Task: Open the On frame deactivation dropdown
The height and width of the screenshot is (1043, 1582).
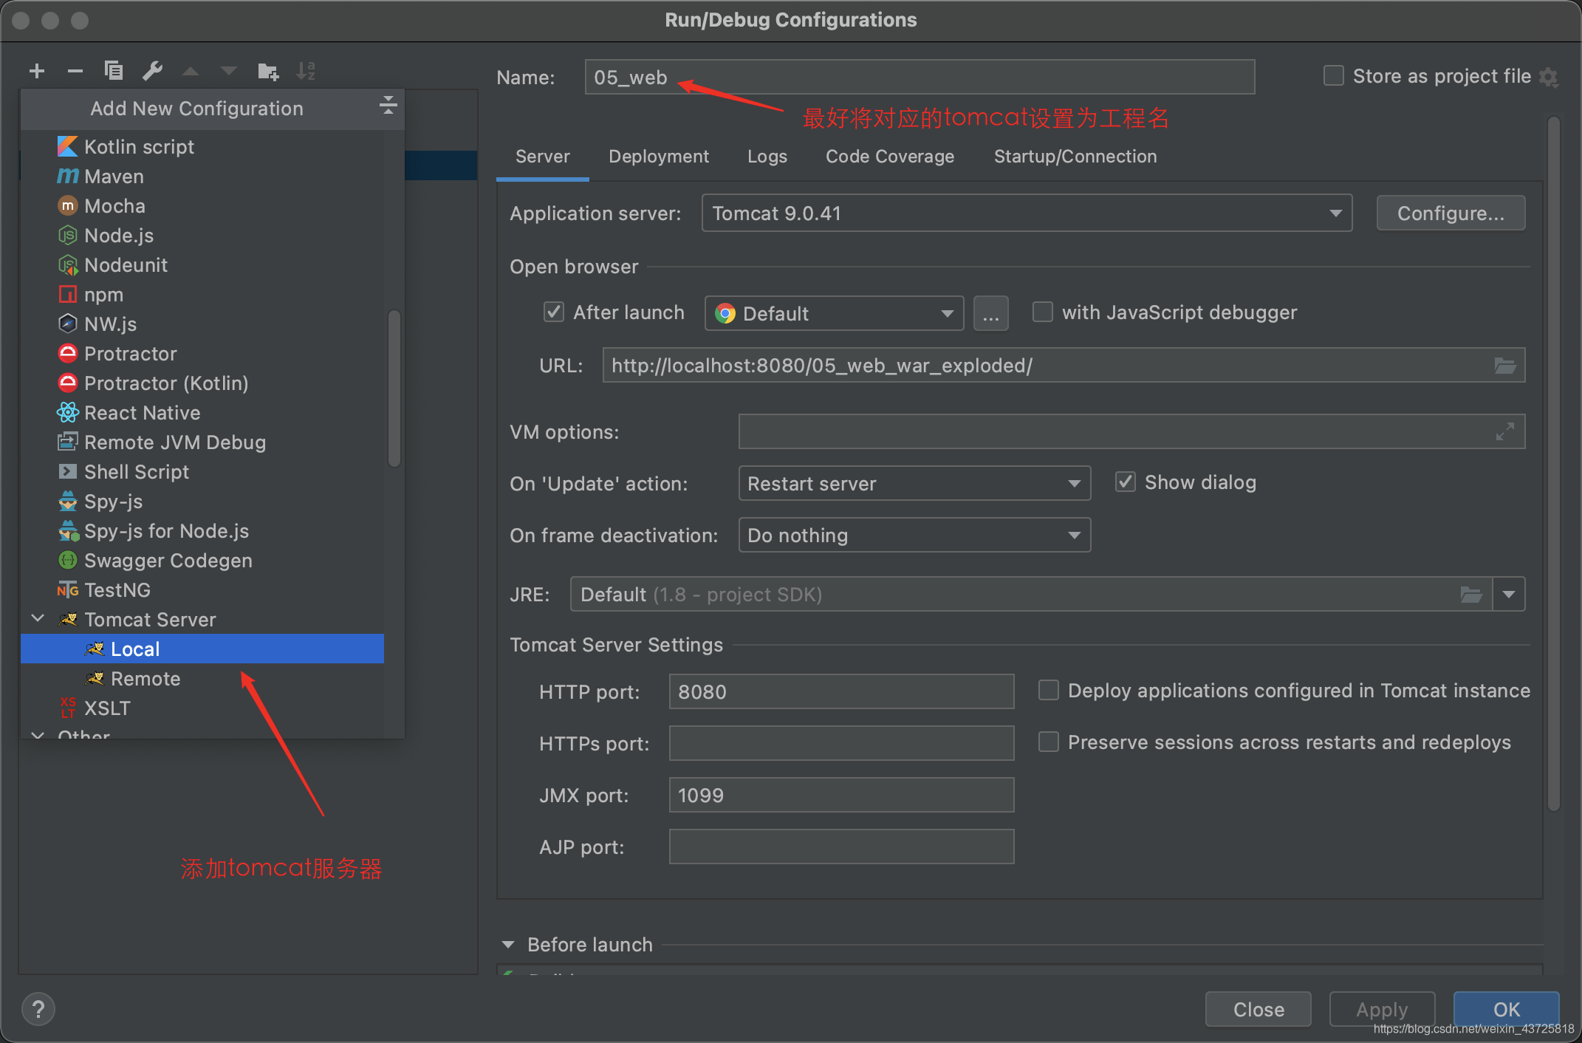Action: coord(914,535)
